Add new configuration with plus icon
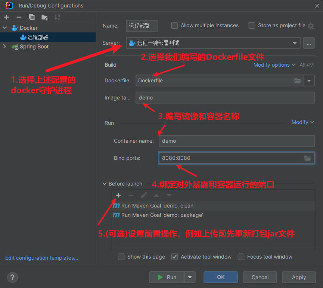 (x=6, y=17)
